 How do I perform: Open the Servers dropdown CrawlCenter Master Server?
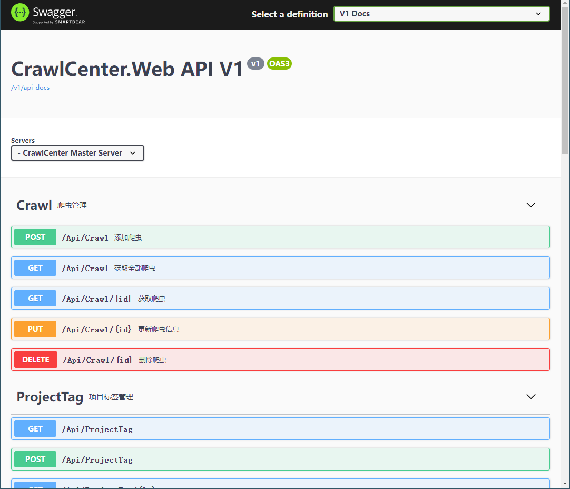click(77, 153)
